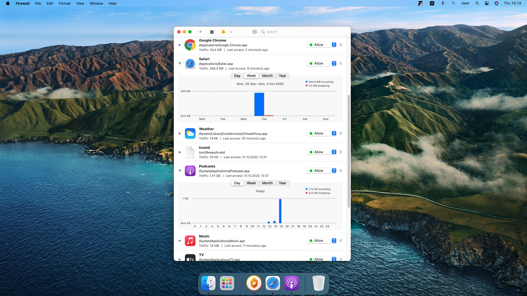
Task: Open the Help menu
Action: pyautogui.click(x=112, y=3)
